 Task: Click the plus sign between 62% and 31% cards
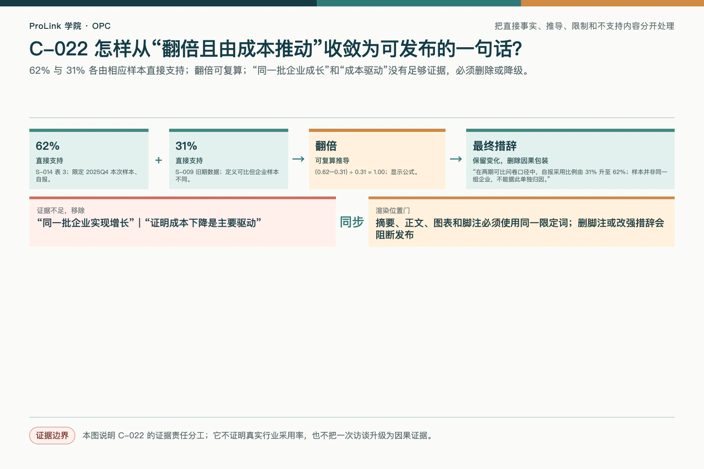159,160
